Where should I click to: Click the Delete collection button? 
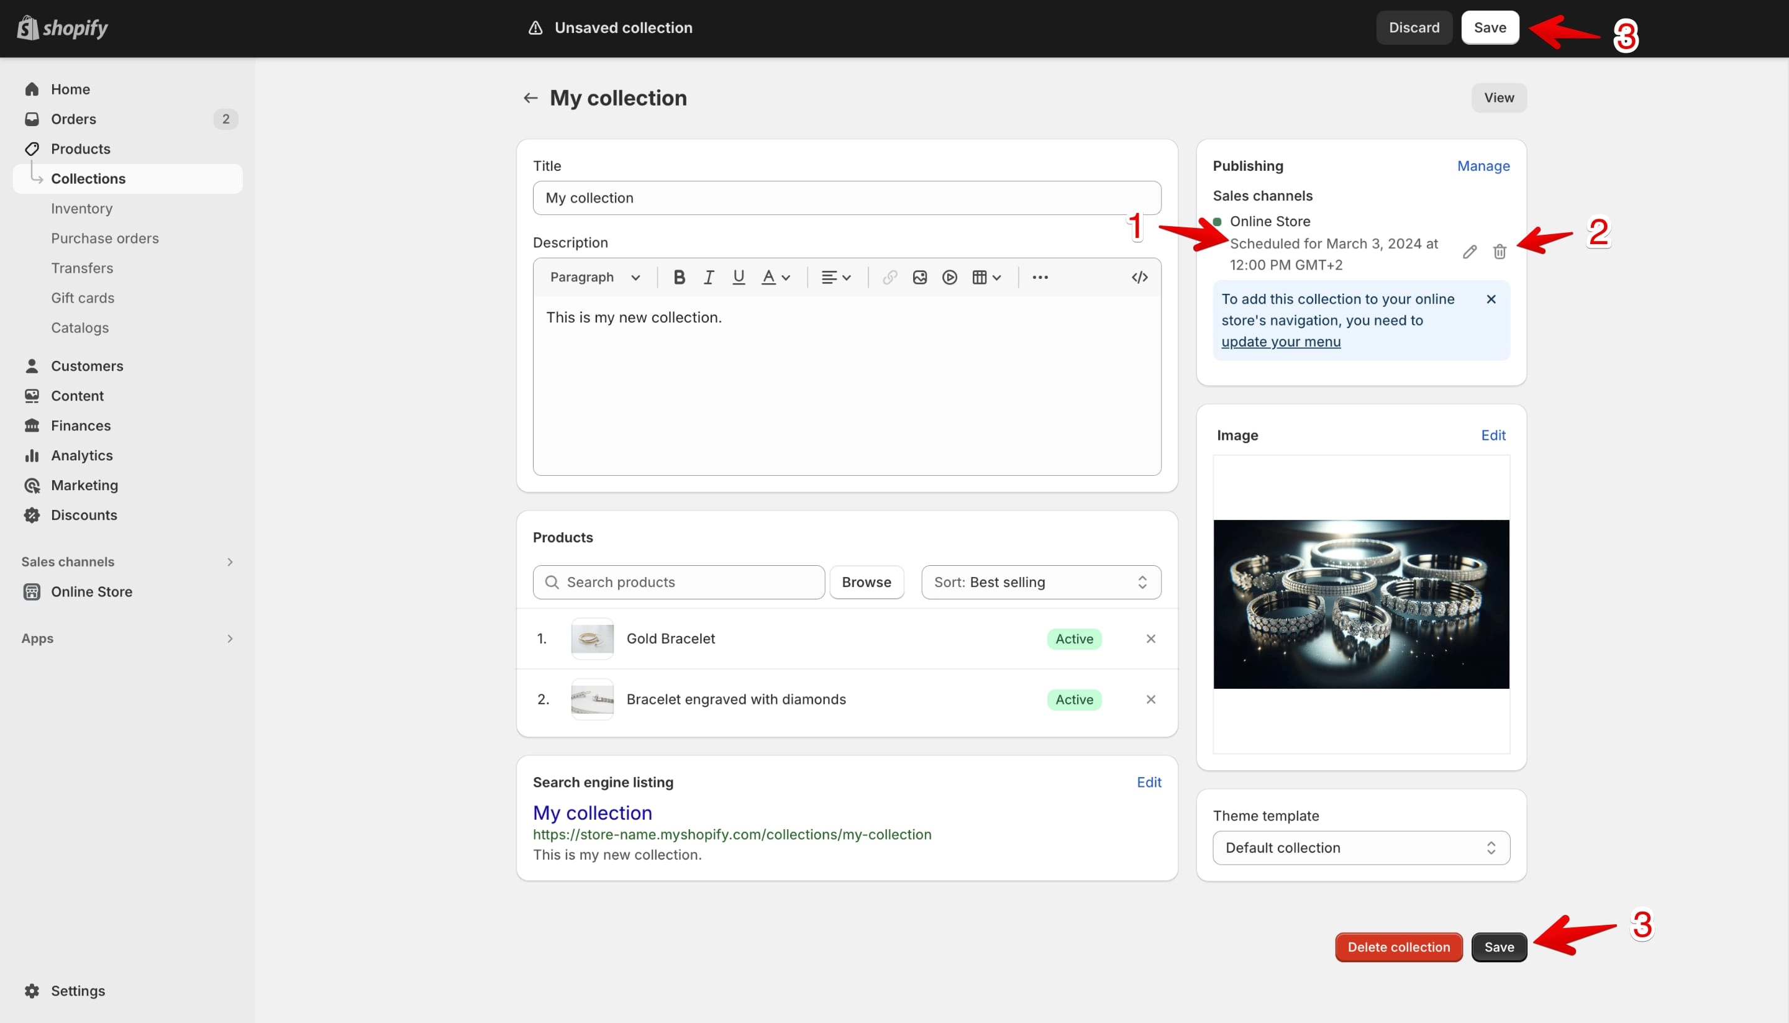(x=1398, y=947)
